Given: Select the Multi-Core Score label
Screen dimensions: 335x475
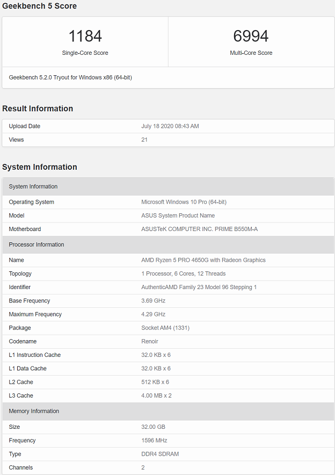Looking at the screenshot, I should click(x=251, y=53).
